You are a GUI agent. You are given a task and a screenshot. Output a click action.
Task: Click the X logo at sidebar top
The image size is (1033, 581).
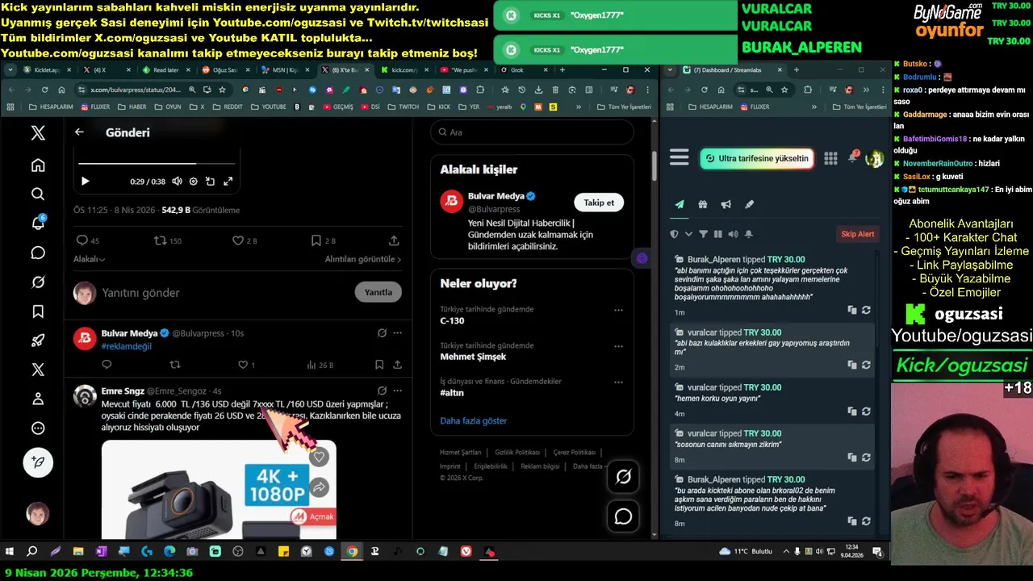point(38,133)
